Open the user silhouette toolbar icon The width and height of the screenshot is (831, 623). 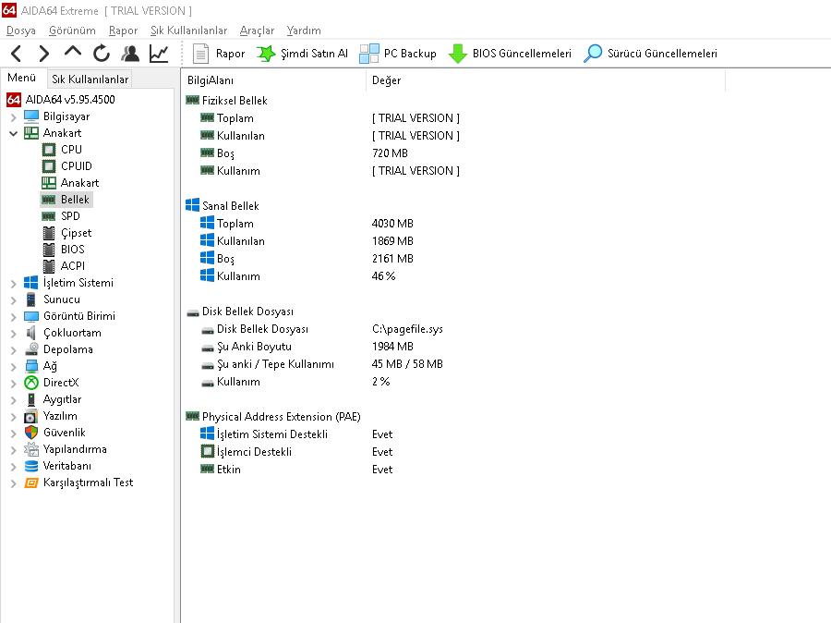(x=130, y=54)
